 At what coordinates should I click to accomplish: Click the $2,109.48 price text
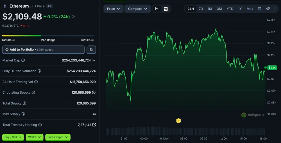pyautogui.click(x=22, y=17)
